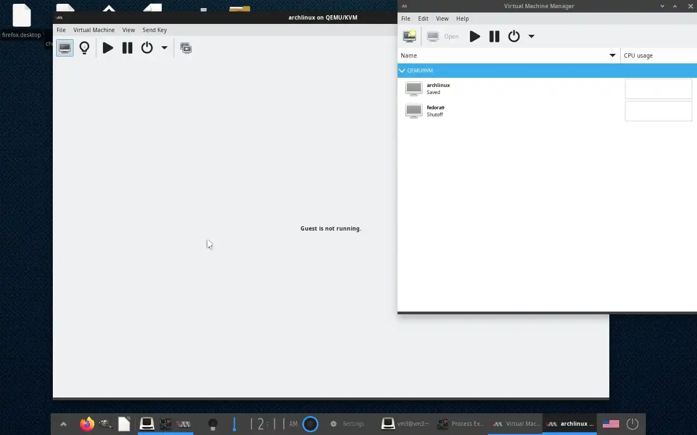This screenshot has width=697, height=435.
Task: Click the fedora9 VM monitor icon
Action: click(x=414, y=111)
